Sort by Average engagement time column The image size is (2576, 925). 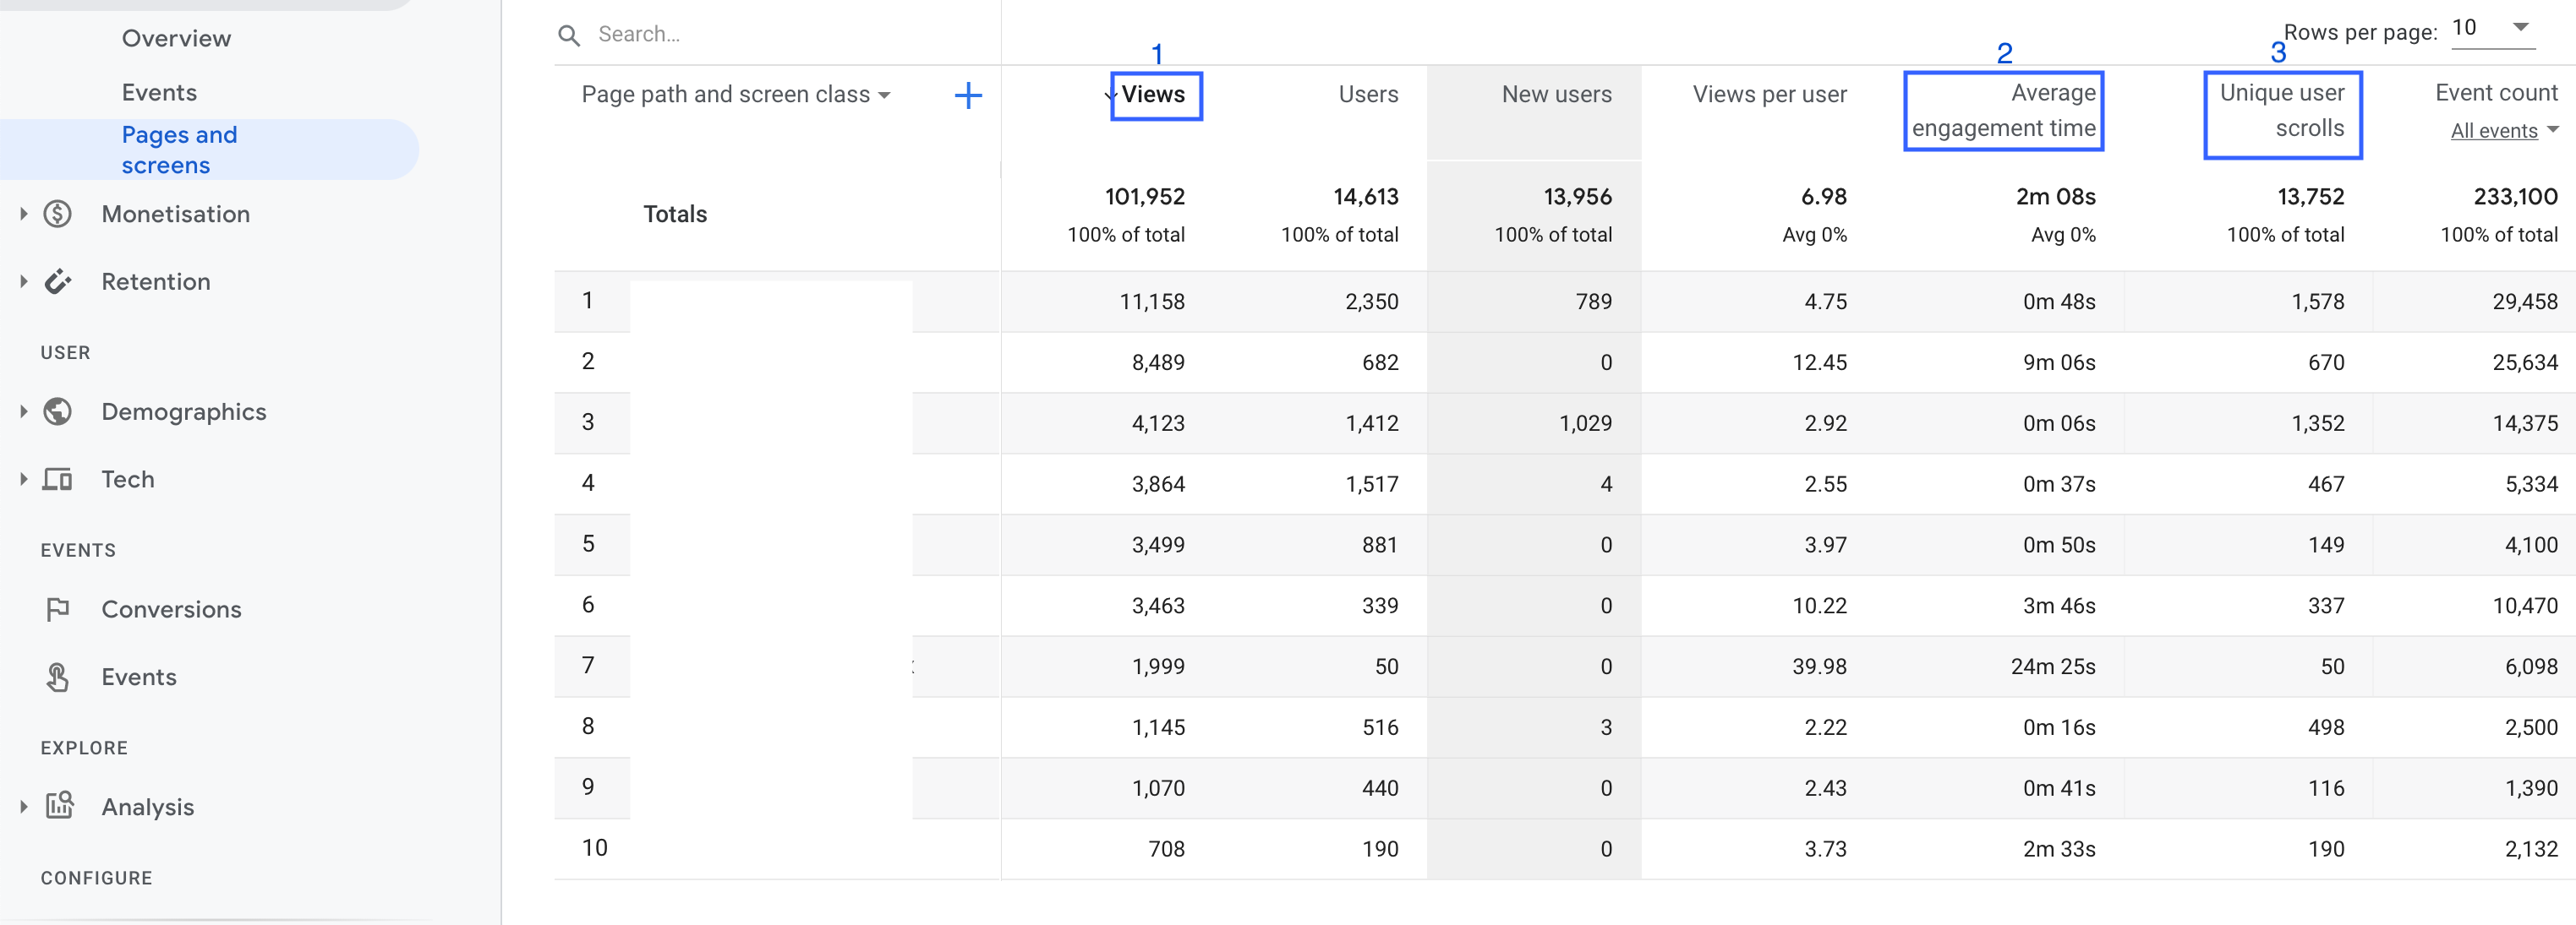tap(2003, 110)
